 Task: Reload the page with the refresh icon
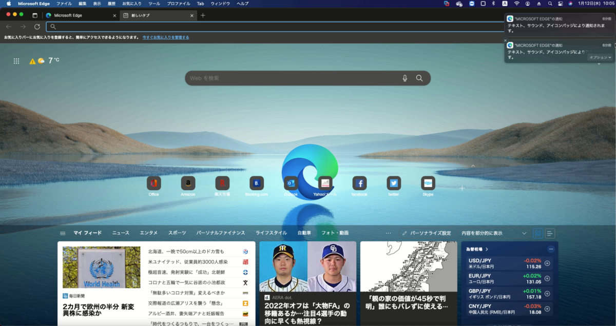point(37,27)
